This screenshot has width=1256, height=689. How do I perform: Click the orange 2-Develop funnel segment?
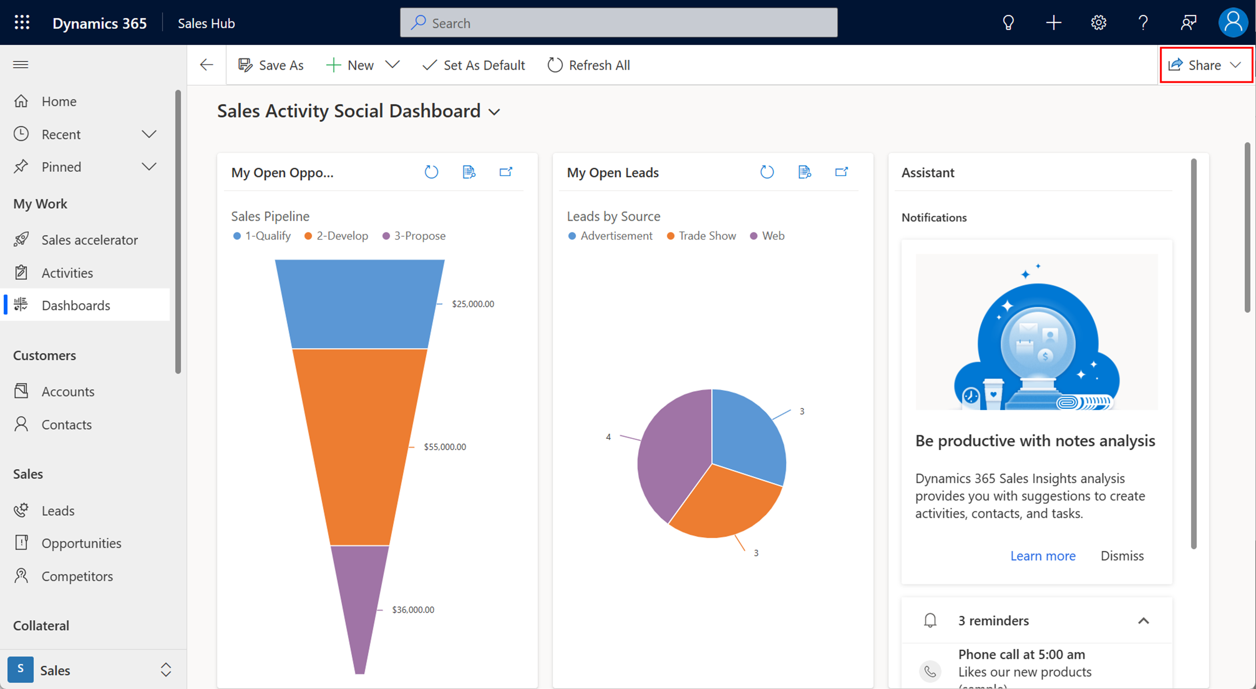(360, 447)
